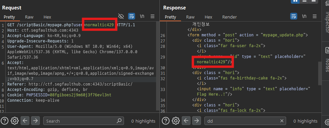Go to next match in Request search

[x=35, y=121]
